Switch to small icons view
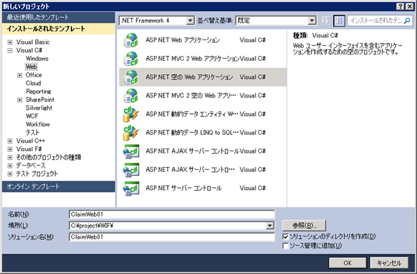This screenshot has height=274, width=417. (x=325, y=20)
